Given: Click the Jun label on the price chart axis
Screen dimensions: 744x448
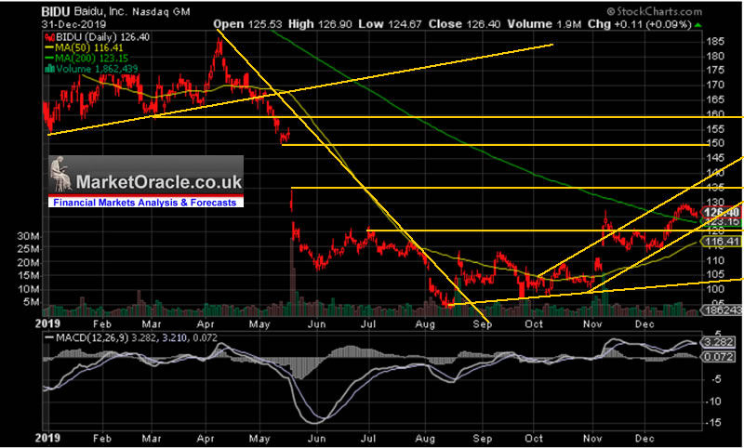Looking at the screenshot, I should 316,324.
